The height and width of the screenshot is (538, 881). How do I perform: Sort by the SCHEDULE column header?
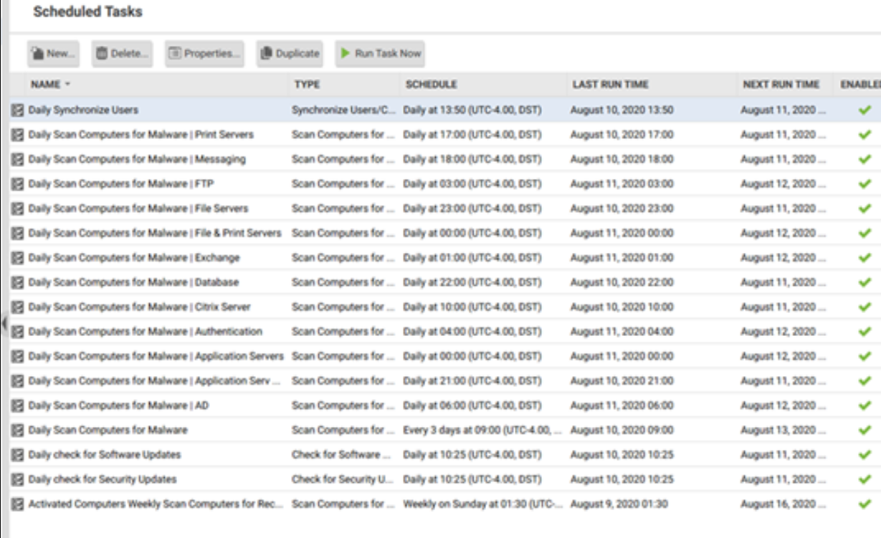[x=431, y=85]
